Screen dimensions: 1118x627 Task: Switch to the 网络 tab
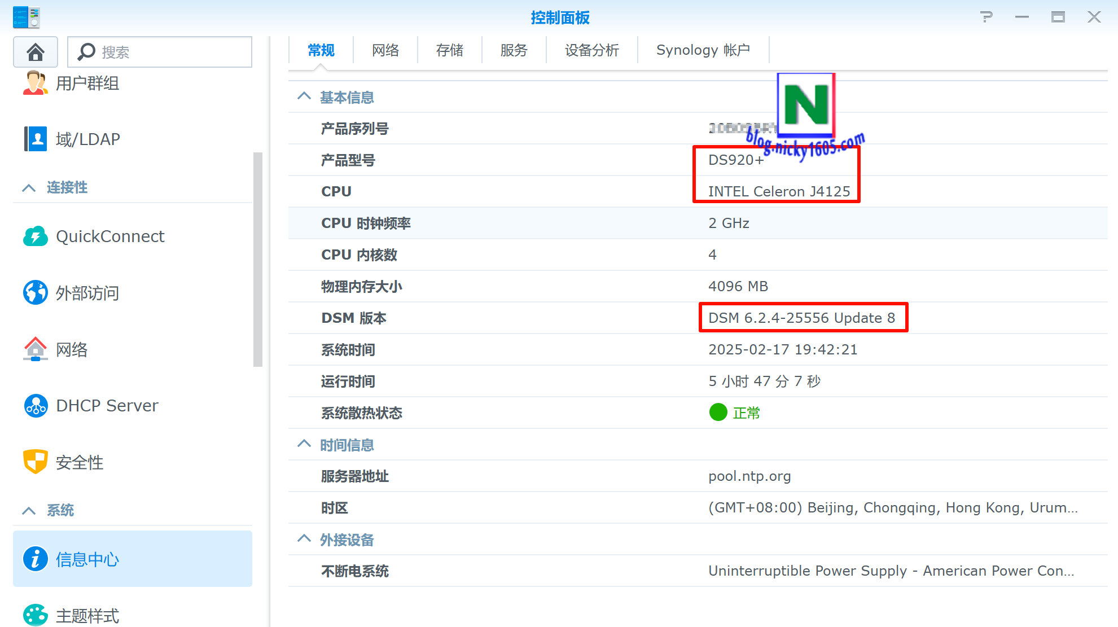[x=385, y=50]
